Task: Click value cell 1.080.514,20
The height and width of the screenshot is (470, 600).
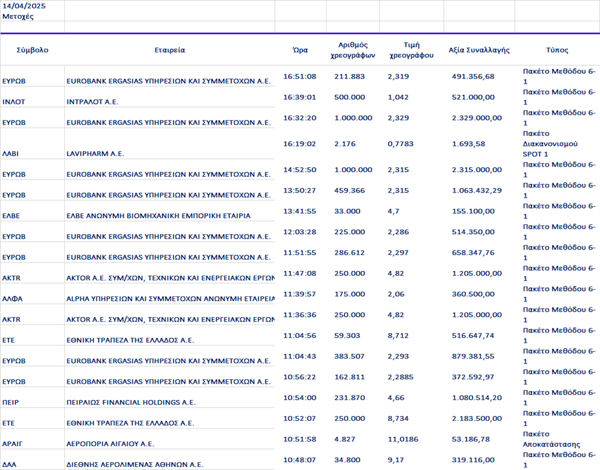Action: point(477,397)
